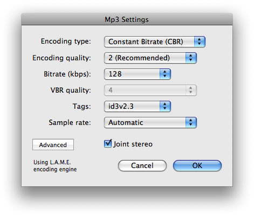Open the Bitrate dropdown showing 128
The height and width of the screenshot is (216, 254).
pos(138,74)
